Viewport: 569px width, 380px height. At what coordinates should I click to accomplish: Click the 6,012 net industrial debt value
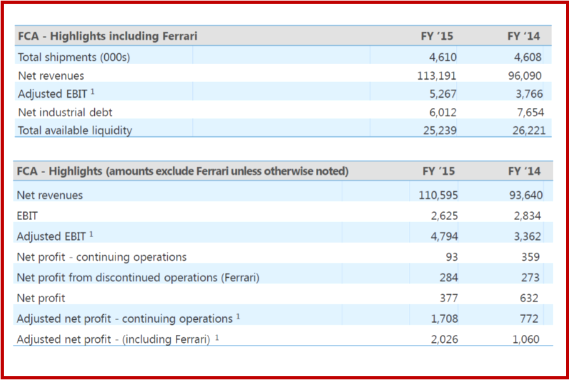(x=443, y=112)
